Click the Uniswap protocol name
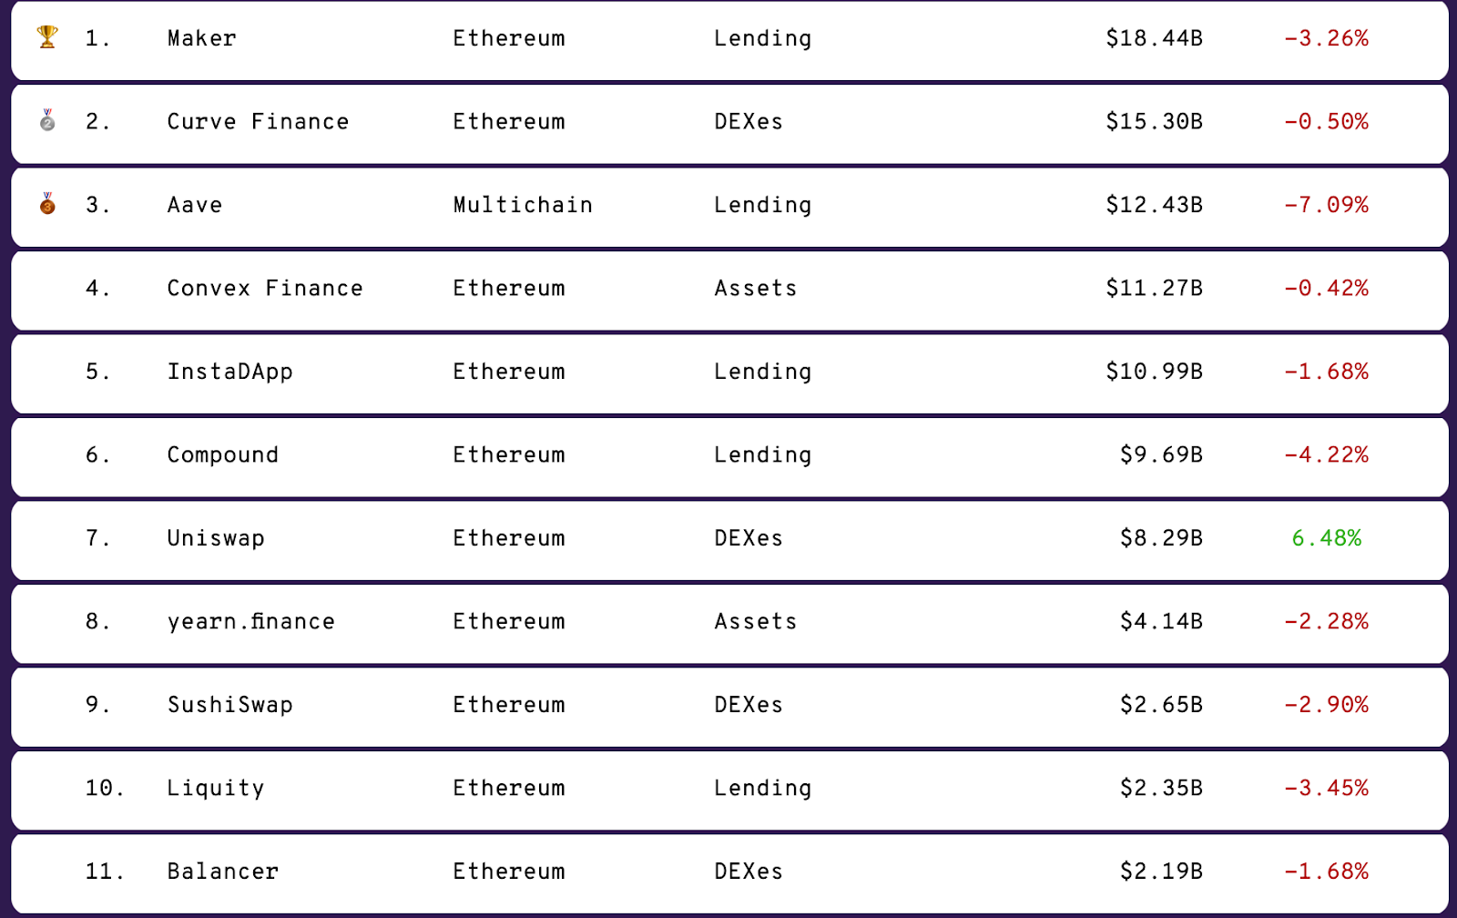Viewport: 1457px width, 918px height. 216,538
